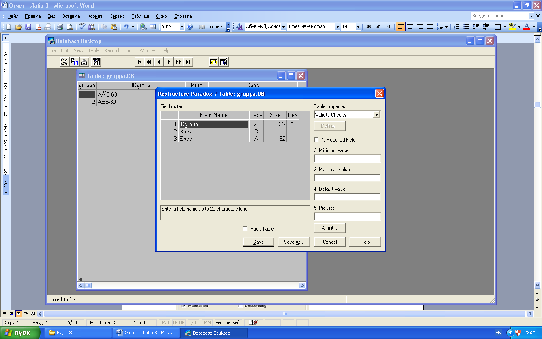
Task: Open the Файл menu in Word
Action: click(13, 16)
